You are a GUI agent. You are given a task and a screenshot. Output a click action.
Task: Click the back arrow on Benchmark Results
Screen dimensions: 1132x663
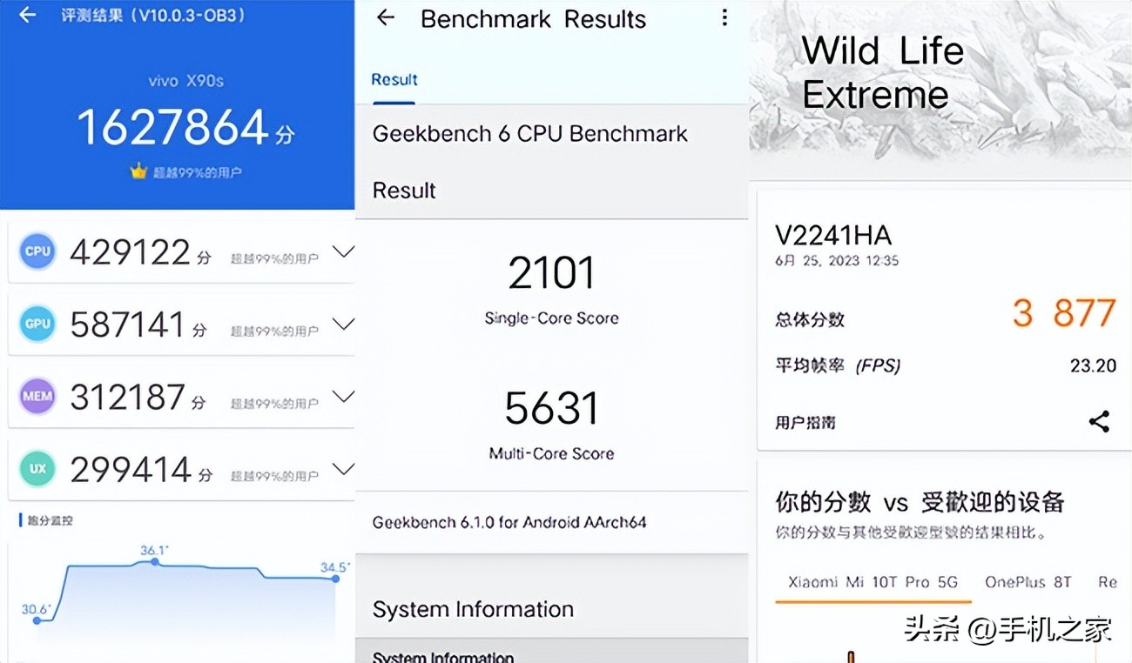click(x=385, y=18)
